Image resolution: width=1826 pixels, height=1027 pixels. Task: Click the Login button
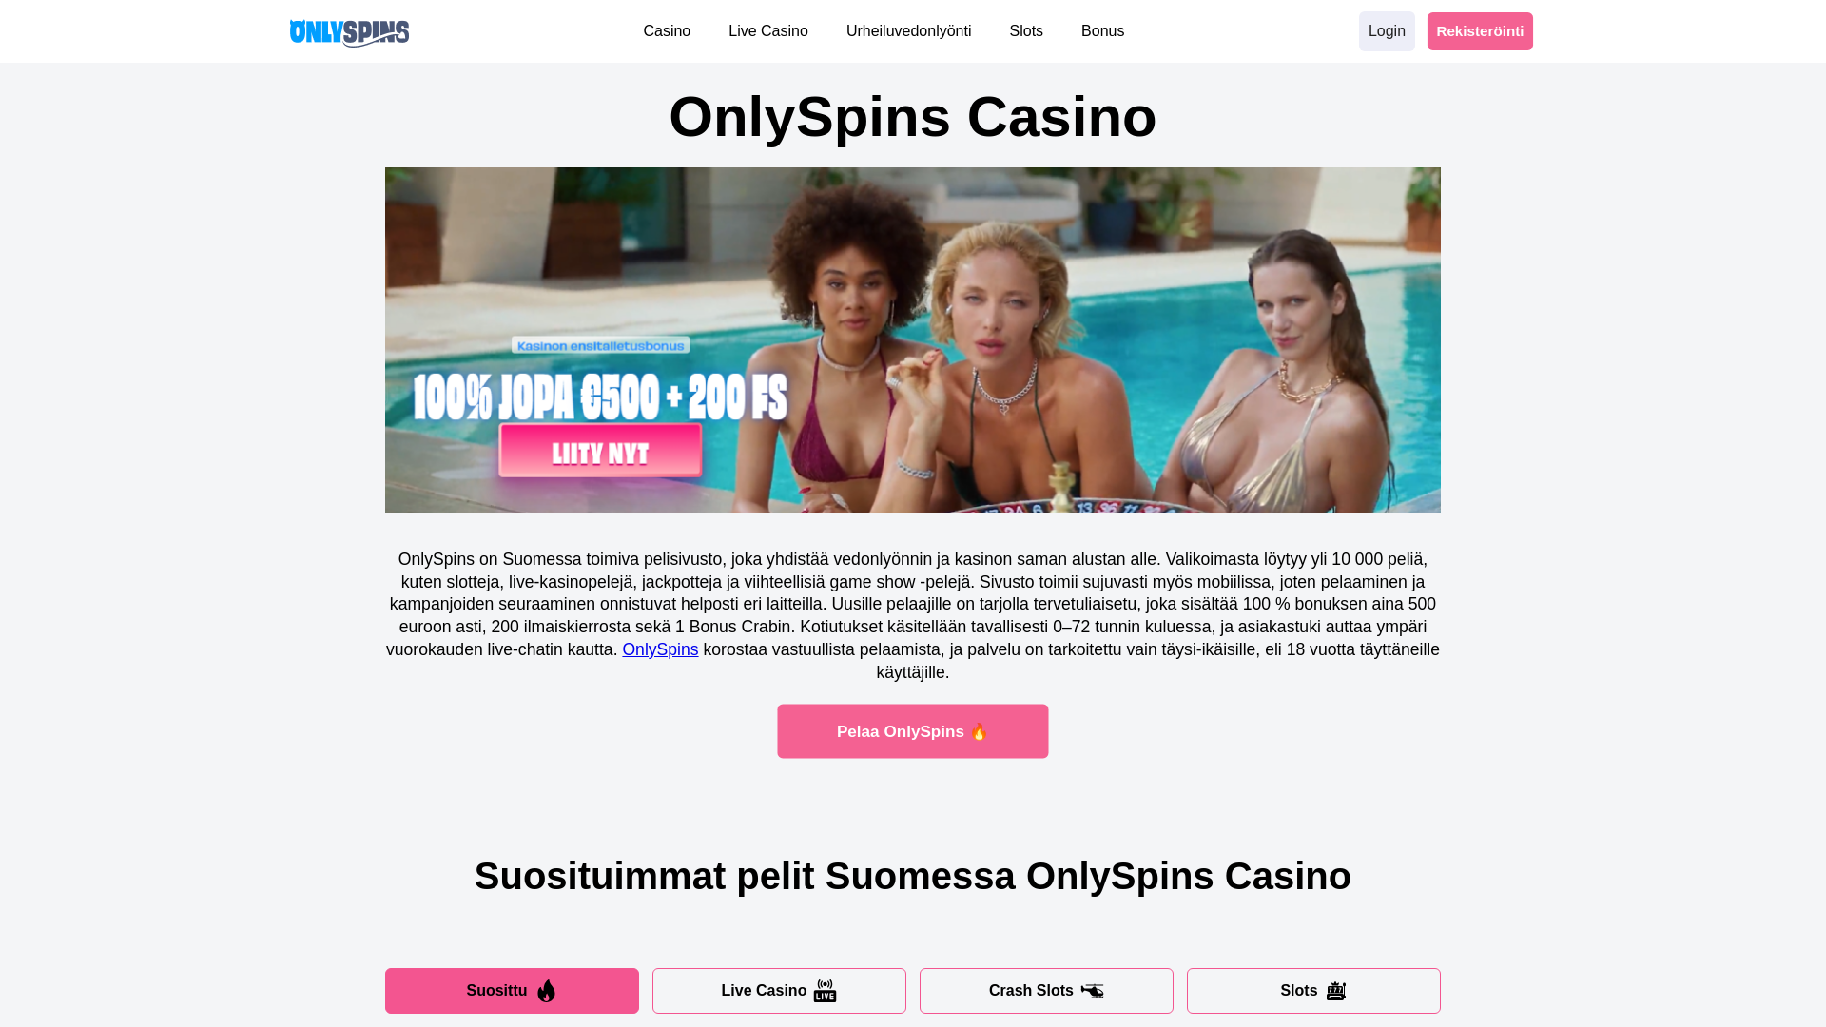(1387, 31)
